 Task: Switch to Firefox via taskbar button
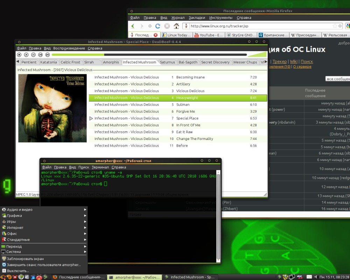79,277
